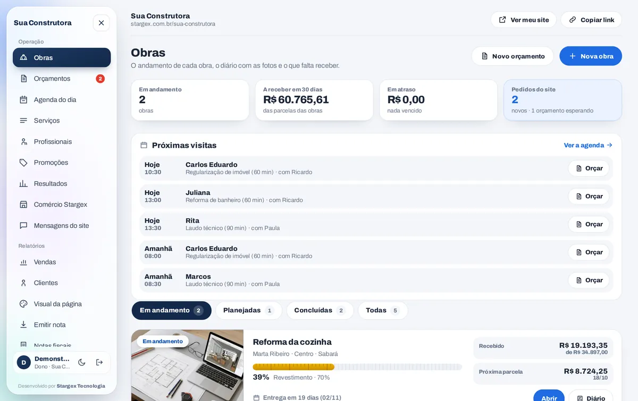Screen dimensions: 638x401
Task: Click the Obras helmet icon in sidebar
Action: pos(23,57)
